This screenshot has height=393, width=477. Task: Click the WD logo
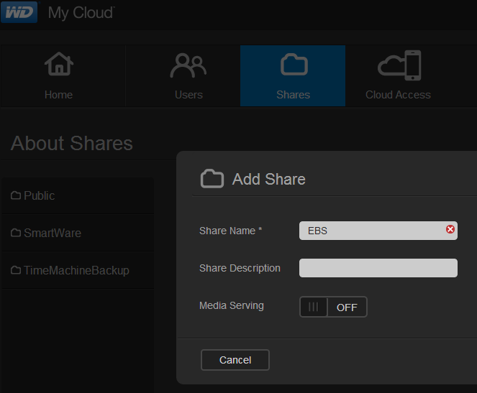pos(19,12)
